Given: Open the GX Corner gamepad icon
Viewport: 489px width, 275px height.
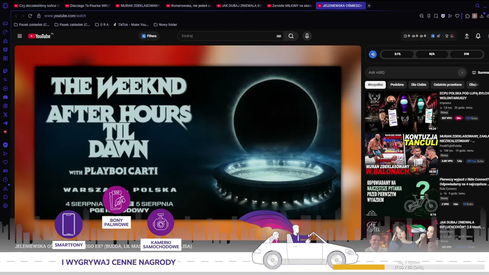Looking at the screenshot, I should pos(5,24).
